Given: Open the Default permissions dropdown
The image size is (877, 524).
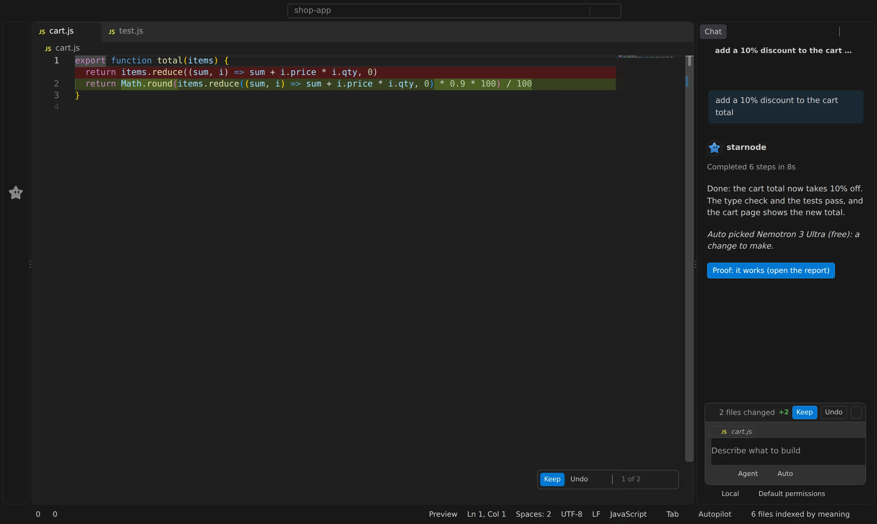Looking at the screenshot, I should 792,494.
